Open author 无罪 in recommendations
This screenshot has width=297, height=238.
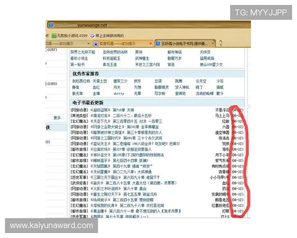click(x=138, y=94)
